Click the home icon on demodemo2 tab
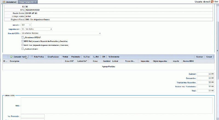Screen dimensions: 219x120 click(4, 2)
